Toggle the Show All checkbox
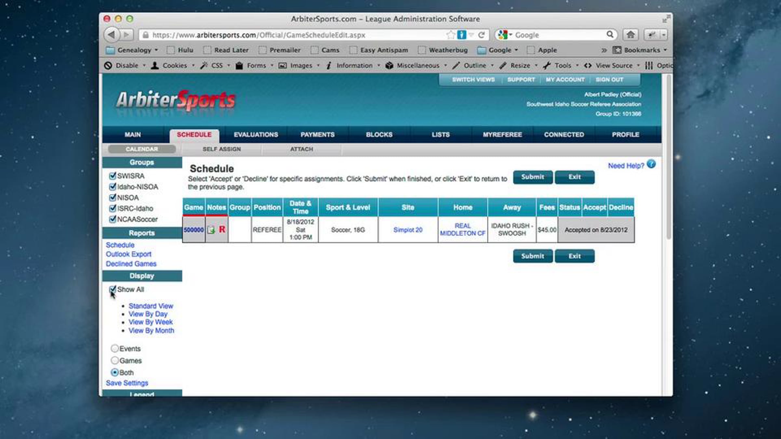Image resolution: width=781 pixels, height=439 pixels. point(113,289)
